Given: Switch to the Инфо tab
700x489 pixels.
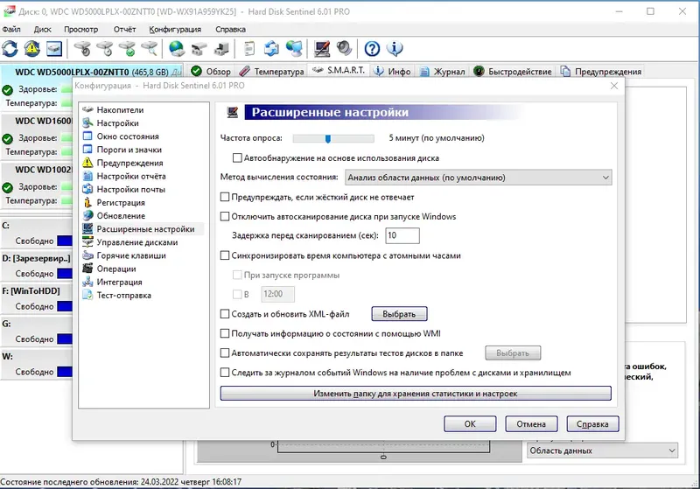Looking at the screenshot, I should pyautogui.click(x=392, y=72).
